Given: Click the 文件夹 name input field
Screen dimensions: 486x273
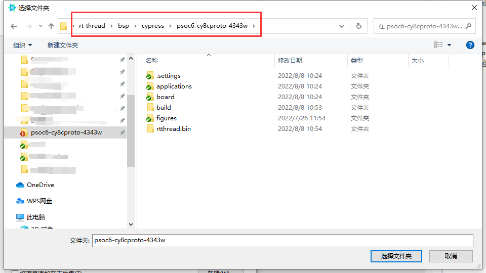Looking at the screenshot, I should coord(282,240).
